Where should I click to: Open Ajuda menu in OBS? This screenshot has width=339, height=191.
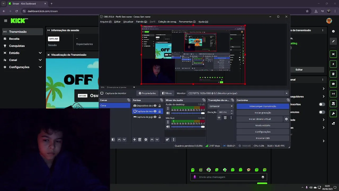click(x=203, y=22)
